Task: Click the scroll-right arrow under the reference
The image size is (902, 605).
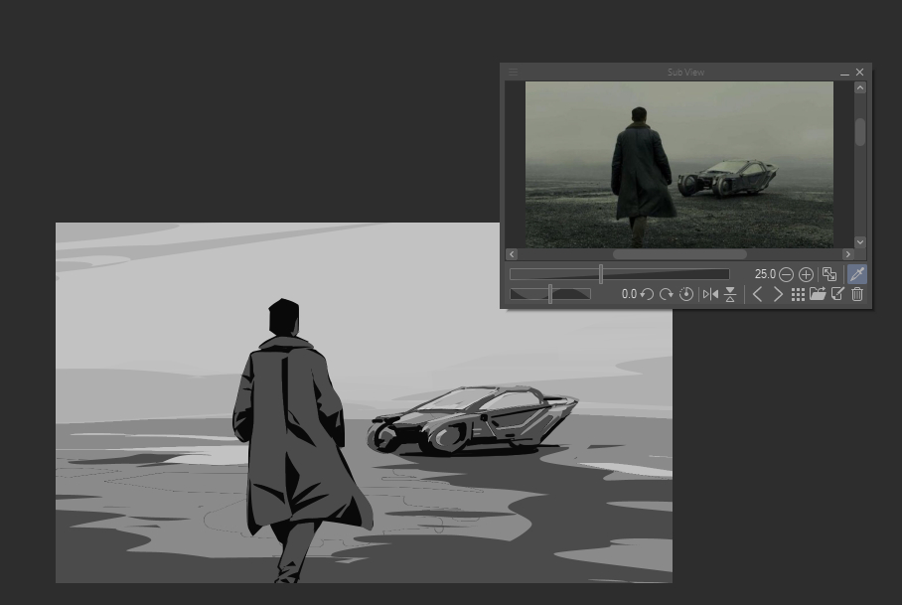Action: pyautogui.click(x=847, y=254)
